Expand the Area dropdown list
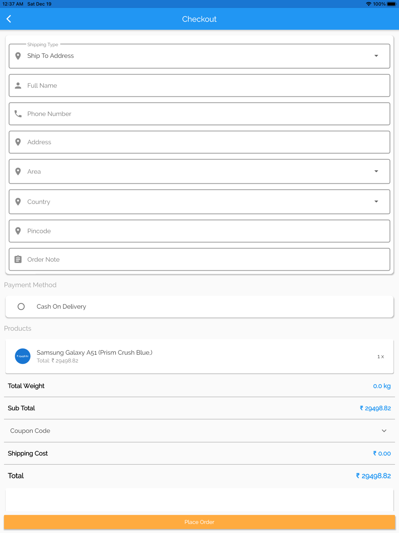The width and height of the screenshot is (399, 533). coord(376,171)
